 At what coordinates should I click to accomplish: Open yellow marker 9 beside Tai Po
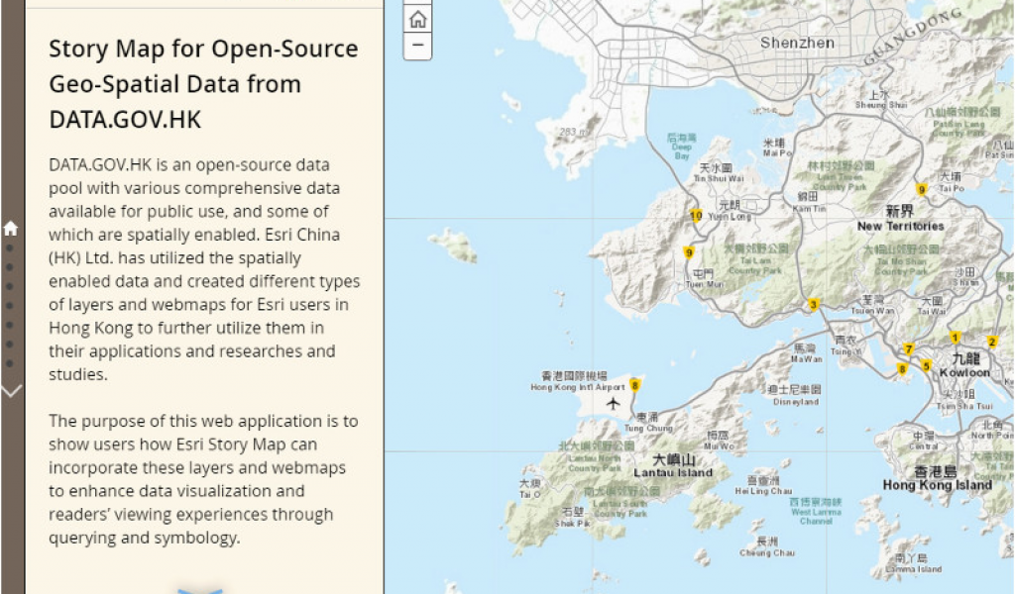pyautogui.click(x=922, y=190)
